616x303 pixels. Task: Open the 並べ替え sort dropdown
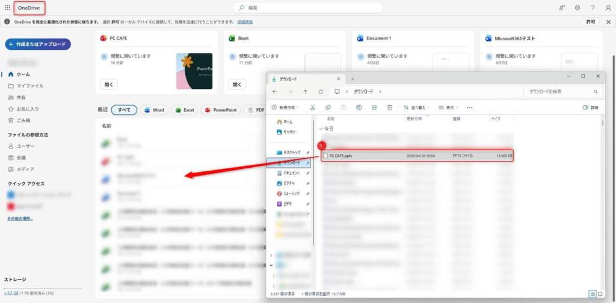coord(416,108)
